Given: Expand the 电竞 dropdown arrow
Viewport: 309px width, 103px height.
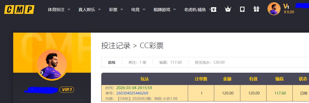Looking at the screenshot, I should pyautogui.click(x=144, y=10).
